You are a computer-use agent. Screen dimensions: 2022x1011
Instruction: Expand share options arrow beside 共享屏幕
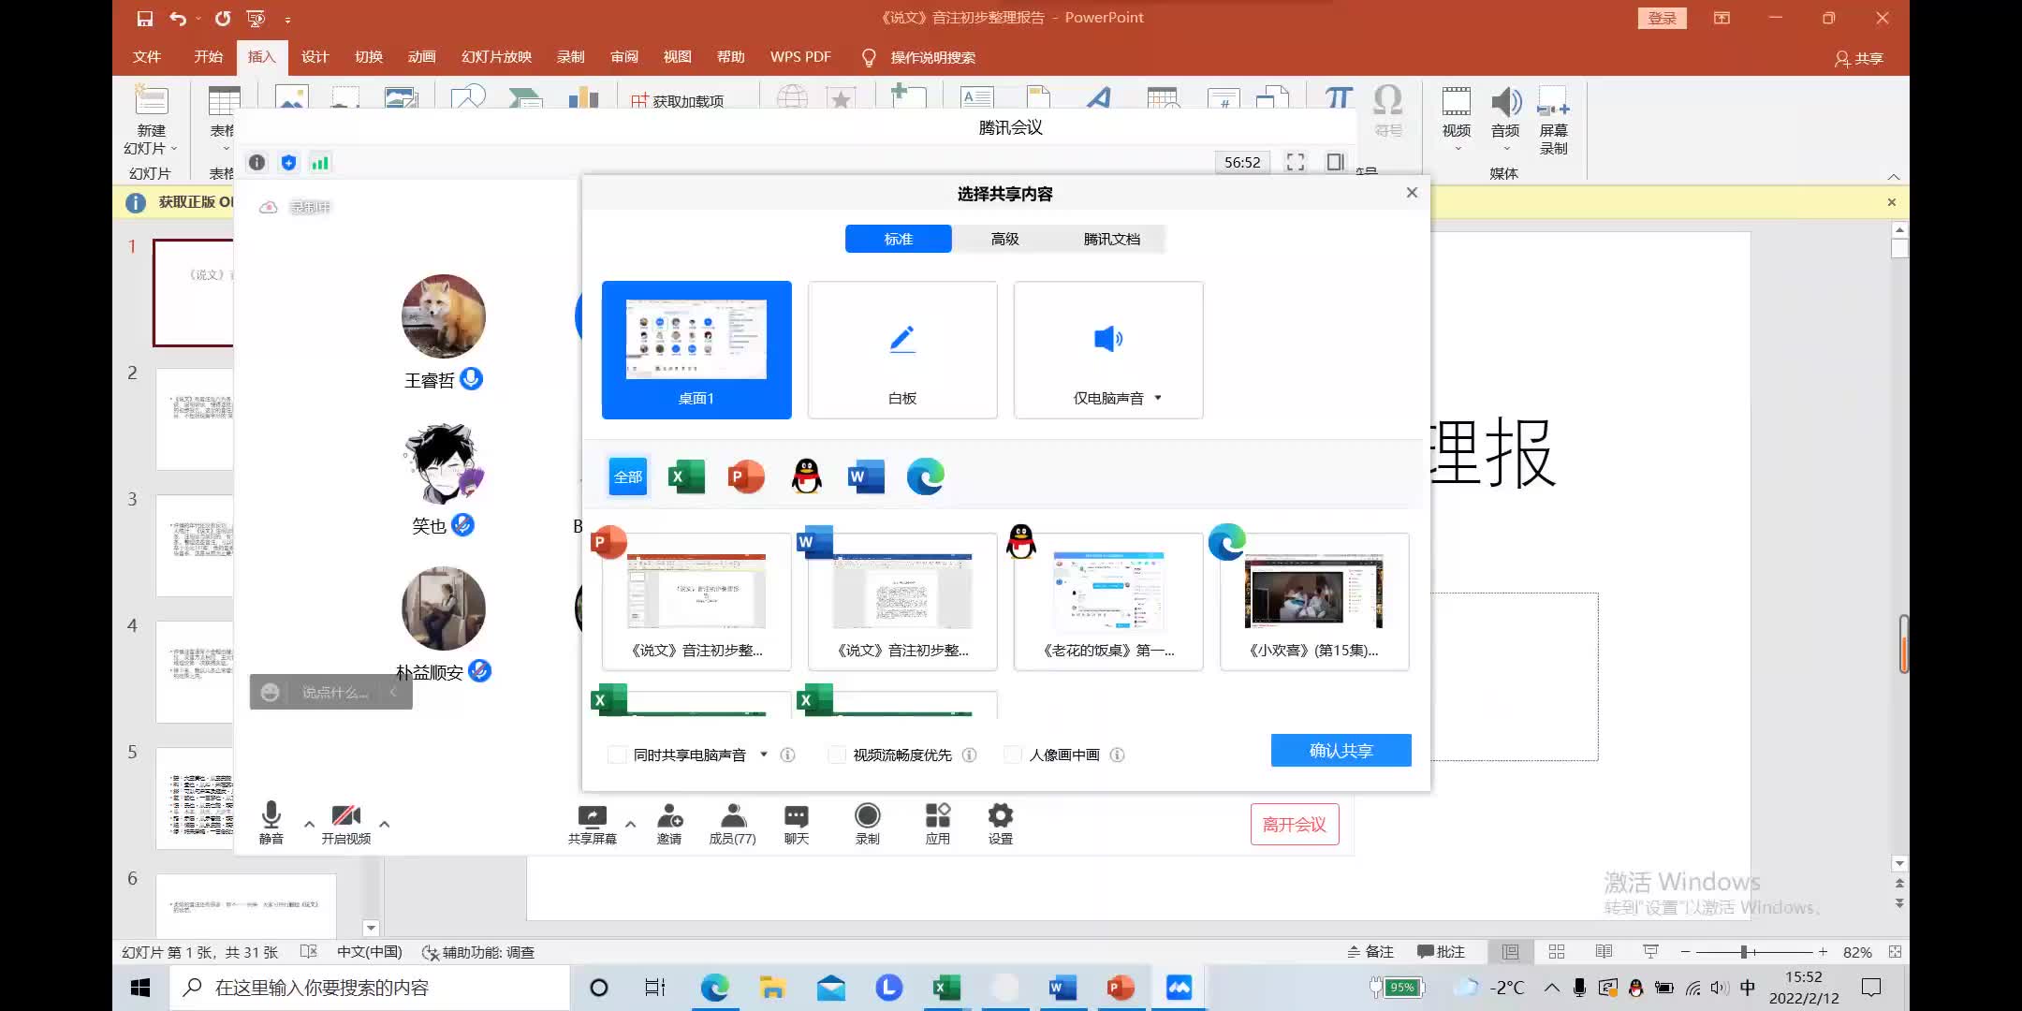(x=630, y=824)
